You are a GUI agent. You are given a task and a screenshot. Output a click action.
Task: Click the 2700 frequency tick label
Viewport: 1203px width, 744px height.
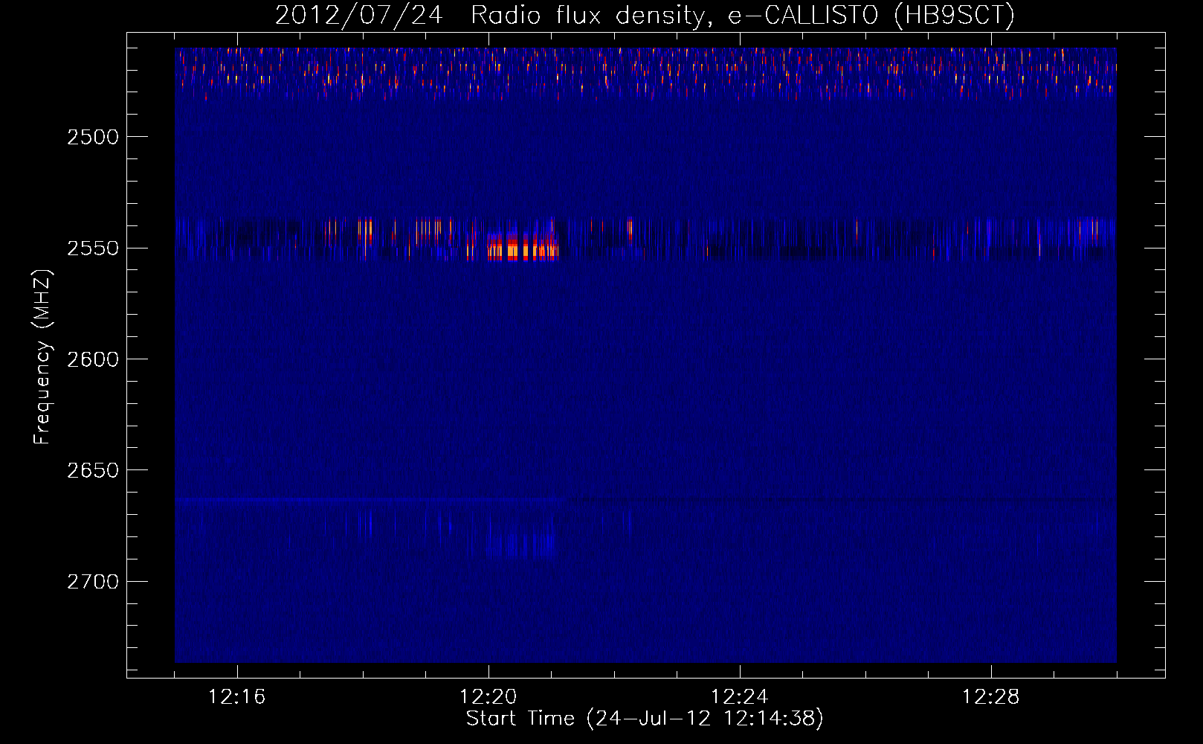tap(92, 582)
